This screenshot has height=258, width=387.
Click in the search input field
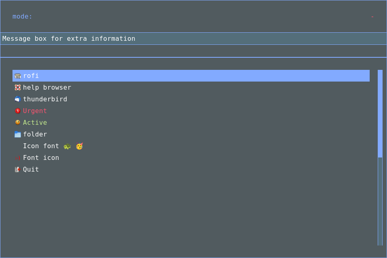202,17
